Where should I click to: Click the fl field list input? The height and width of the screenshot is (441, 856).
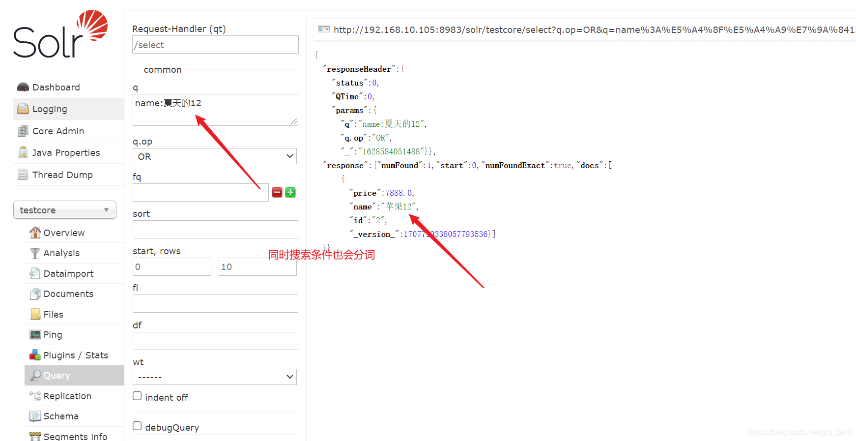tap(215, 303)
